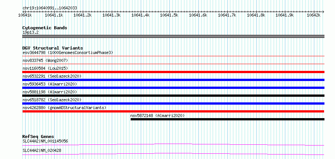The height and width of the screenshot is (159, 335).
Task: Click the red nsv4262880 variant bar
Action: [x=173, y=111]
